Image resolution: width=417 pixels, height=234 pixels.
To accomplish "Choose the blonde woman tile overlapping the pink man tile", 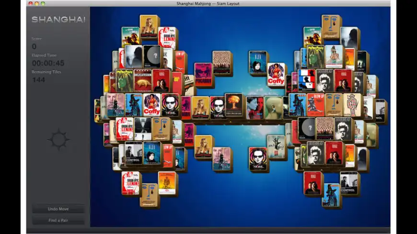I will pos(203,147).
